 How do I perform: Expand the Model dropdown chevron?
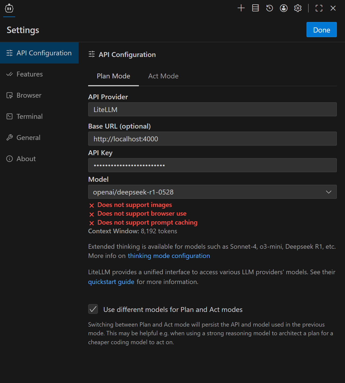click(328, 192)
